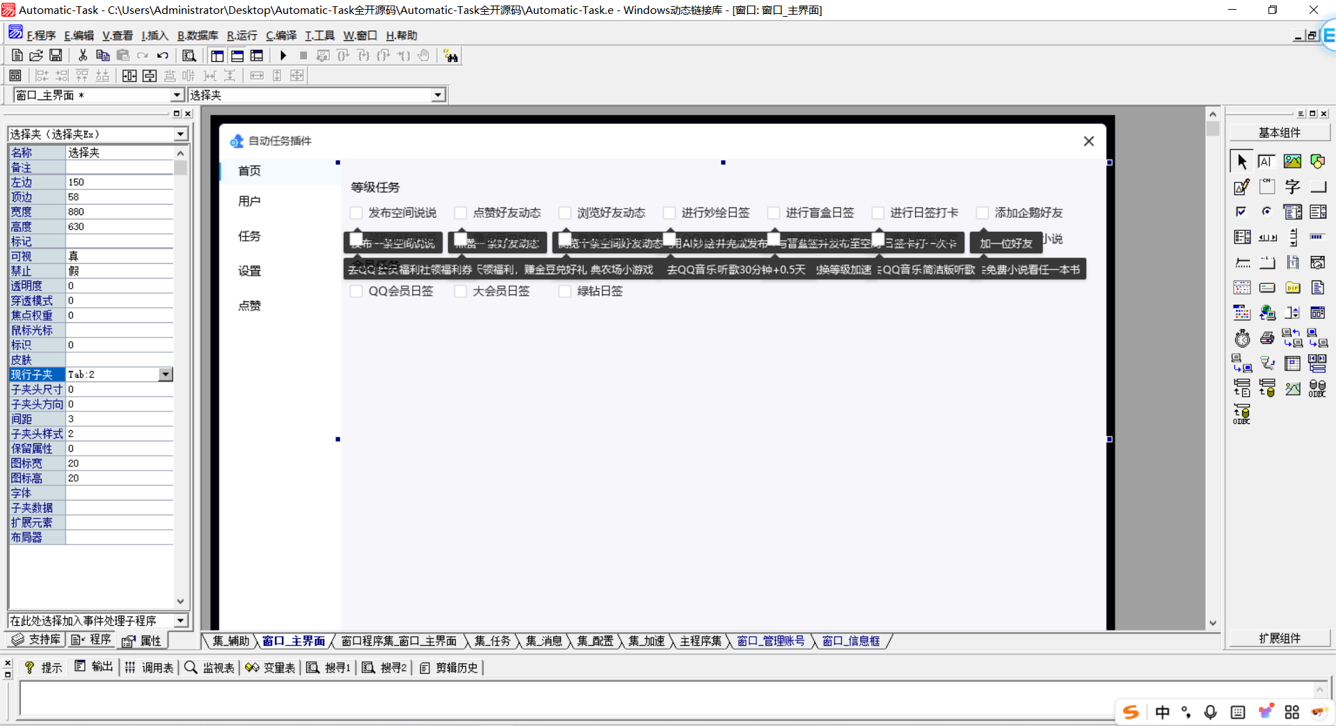Open the event handler subroutine dropdown

(180, 620)
